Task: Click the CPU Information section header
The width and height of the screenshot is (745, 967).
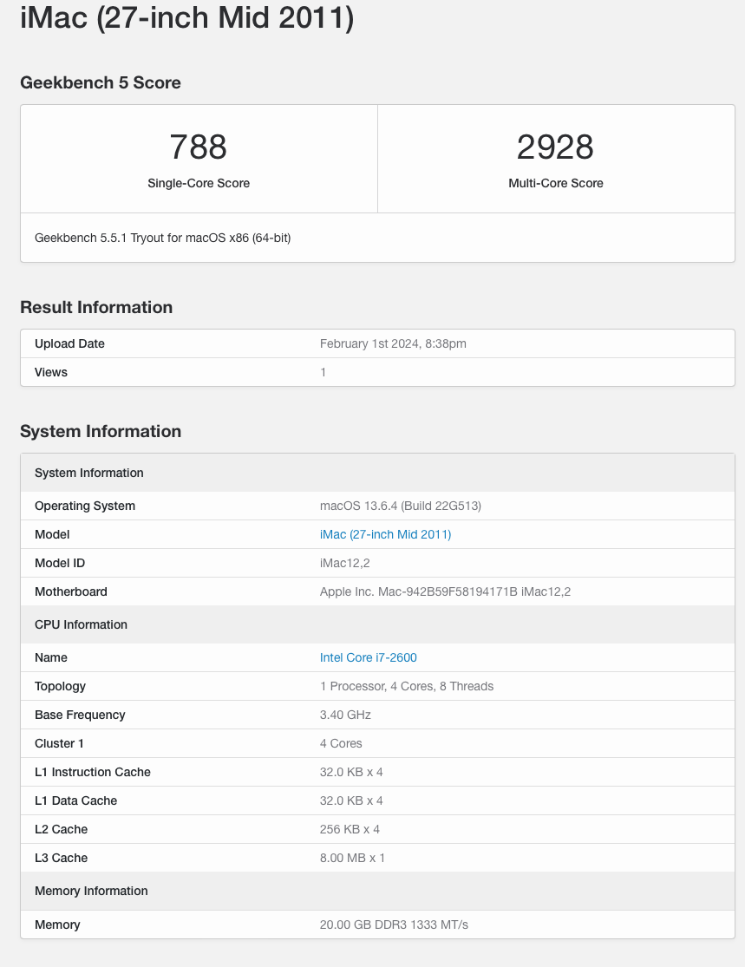Action: click(377, 624)
